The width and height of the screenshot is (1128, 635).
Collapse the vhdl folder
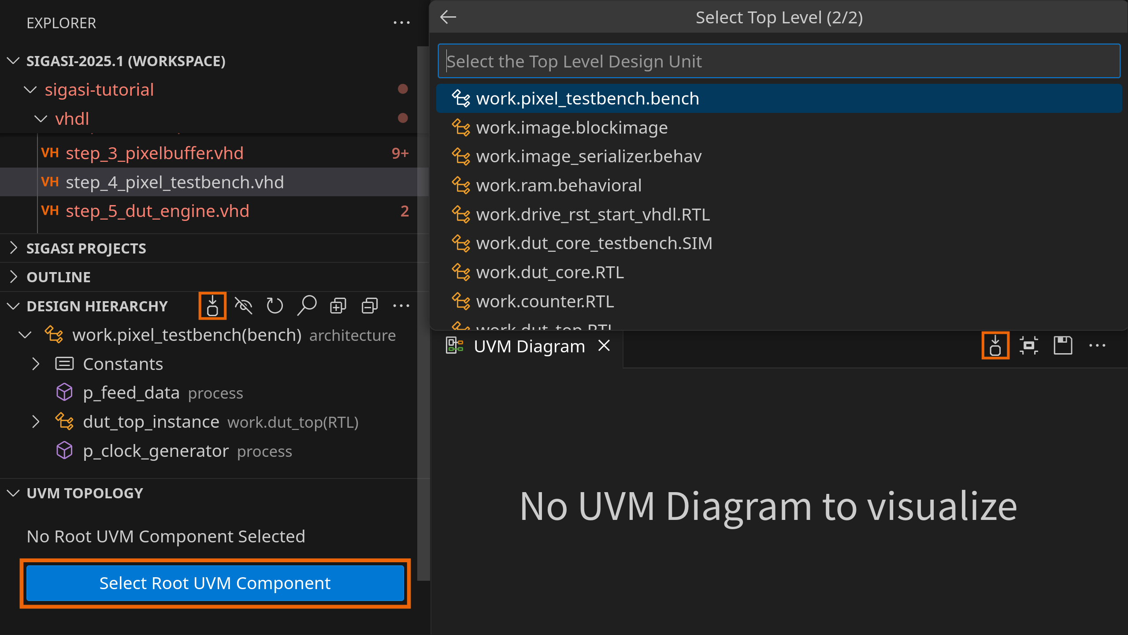41,119
